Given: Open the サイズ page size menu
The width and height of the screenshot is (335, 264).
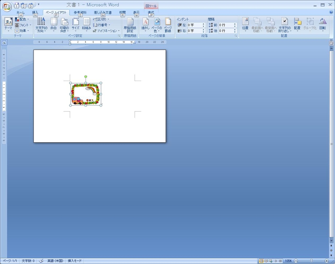Looking at the screenshot, I should point(76,25).
